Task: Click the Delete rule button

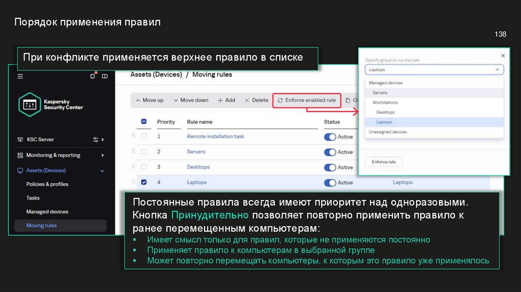Action: pos(256,100)
